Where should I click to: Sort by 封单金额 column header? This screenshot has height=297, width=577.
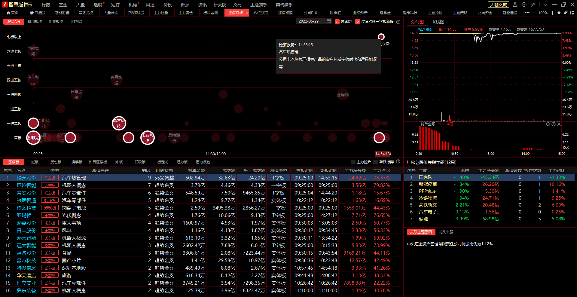coord(197,170)
